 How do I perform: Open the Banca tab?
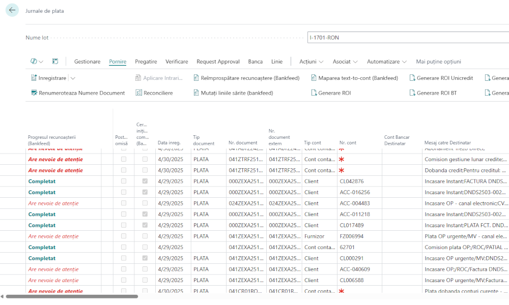coord(255,62)
